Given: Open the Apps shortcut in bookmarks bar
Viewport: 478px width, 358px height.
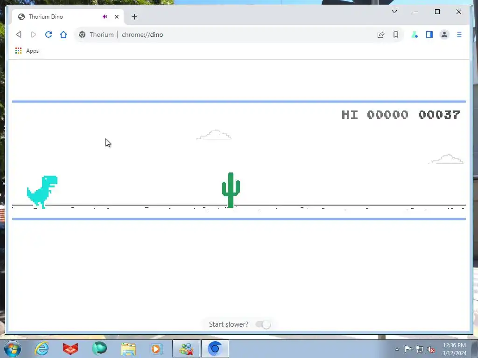Looking at the screenshot, I should pyautogui.click(x=27, y=51).
